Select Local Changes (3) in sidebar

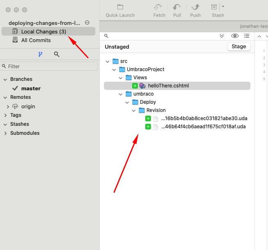pyautogui.click(x=48, y=31)
